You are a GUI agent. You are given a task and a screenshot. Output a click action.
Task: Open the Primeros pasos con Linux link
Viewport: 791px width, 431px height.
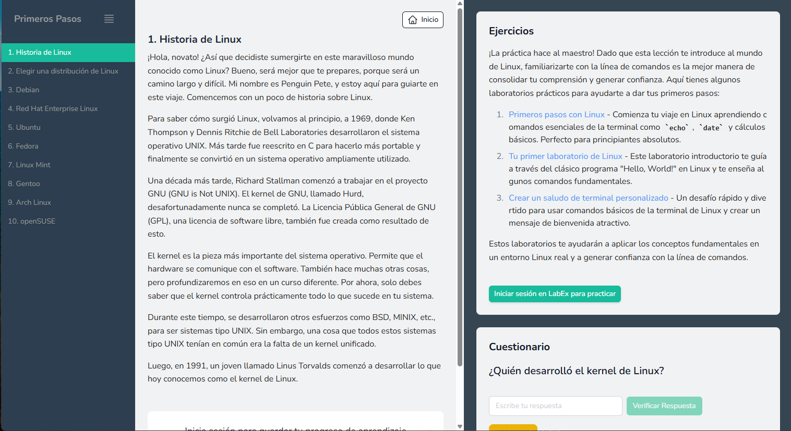tap(557, 115)
